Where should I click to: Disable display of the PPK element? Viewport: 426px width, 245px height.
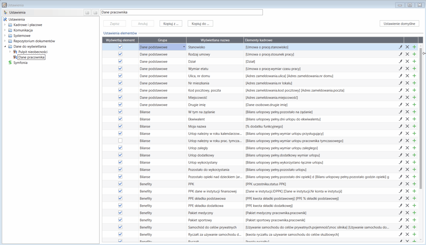click(120, 184)
